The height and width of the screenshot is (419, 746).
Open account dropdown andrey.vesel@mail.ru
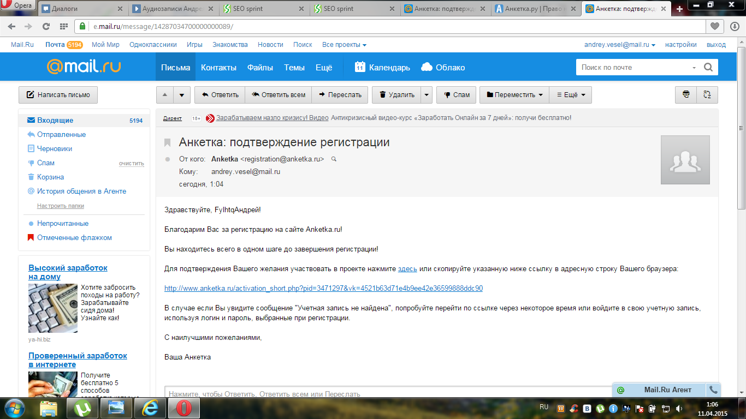pos(619,45)
